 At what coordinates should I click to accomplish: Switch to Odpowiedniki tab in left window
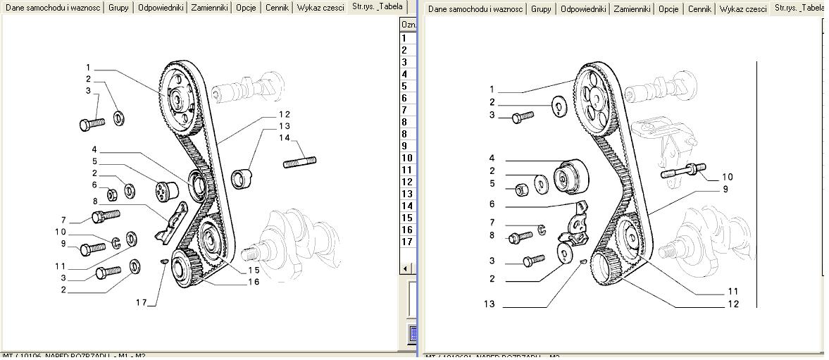[161, 8]
